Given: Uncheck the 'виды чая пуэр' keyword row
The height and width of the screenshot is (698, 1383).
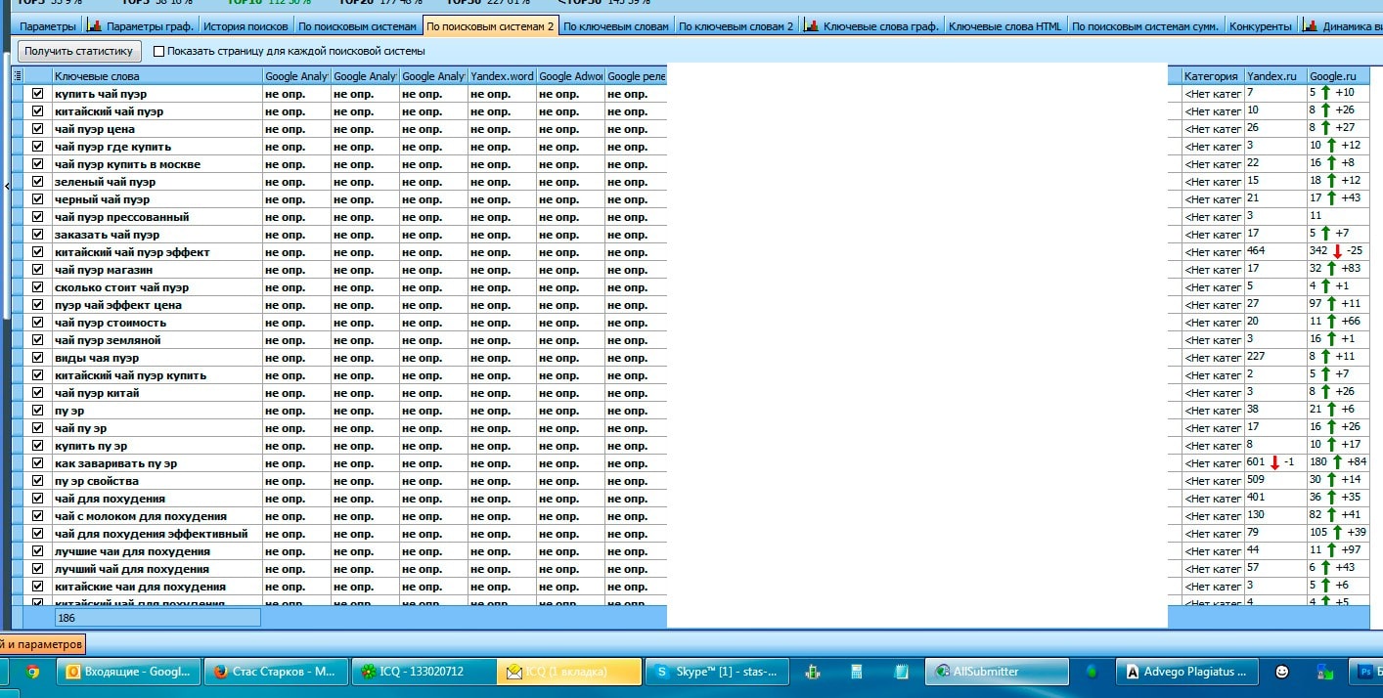Looking at the screenshot, I should [x=38, y=358].
